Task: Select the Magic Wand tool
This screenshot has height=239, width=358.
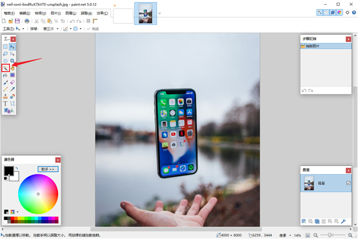Action: tap(5, 68)
